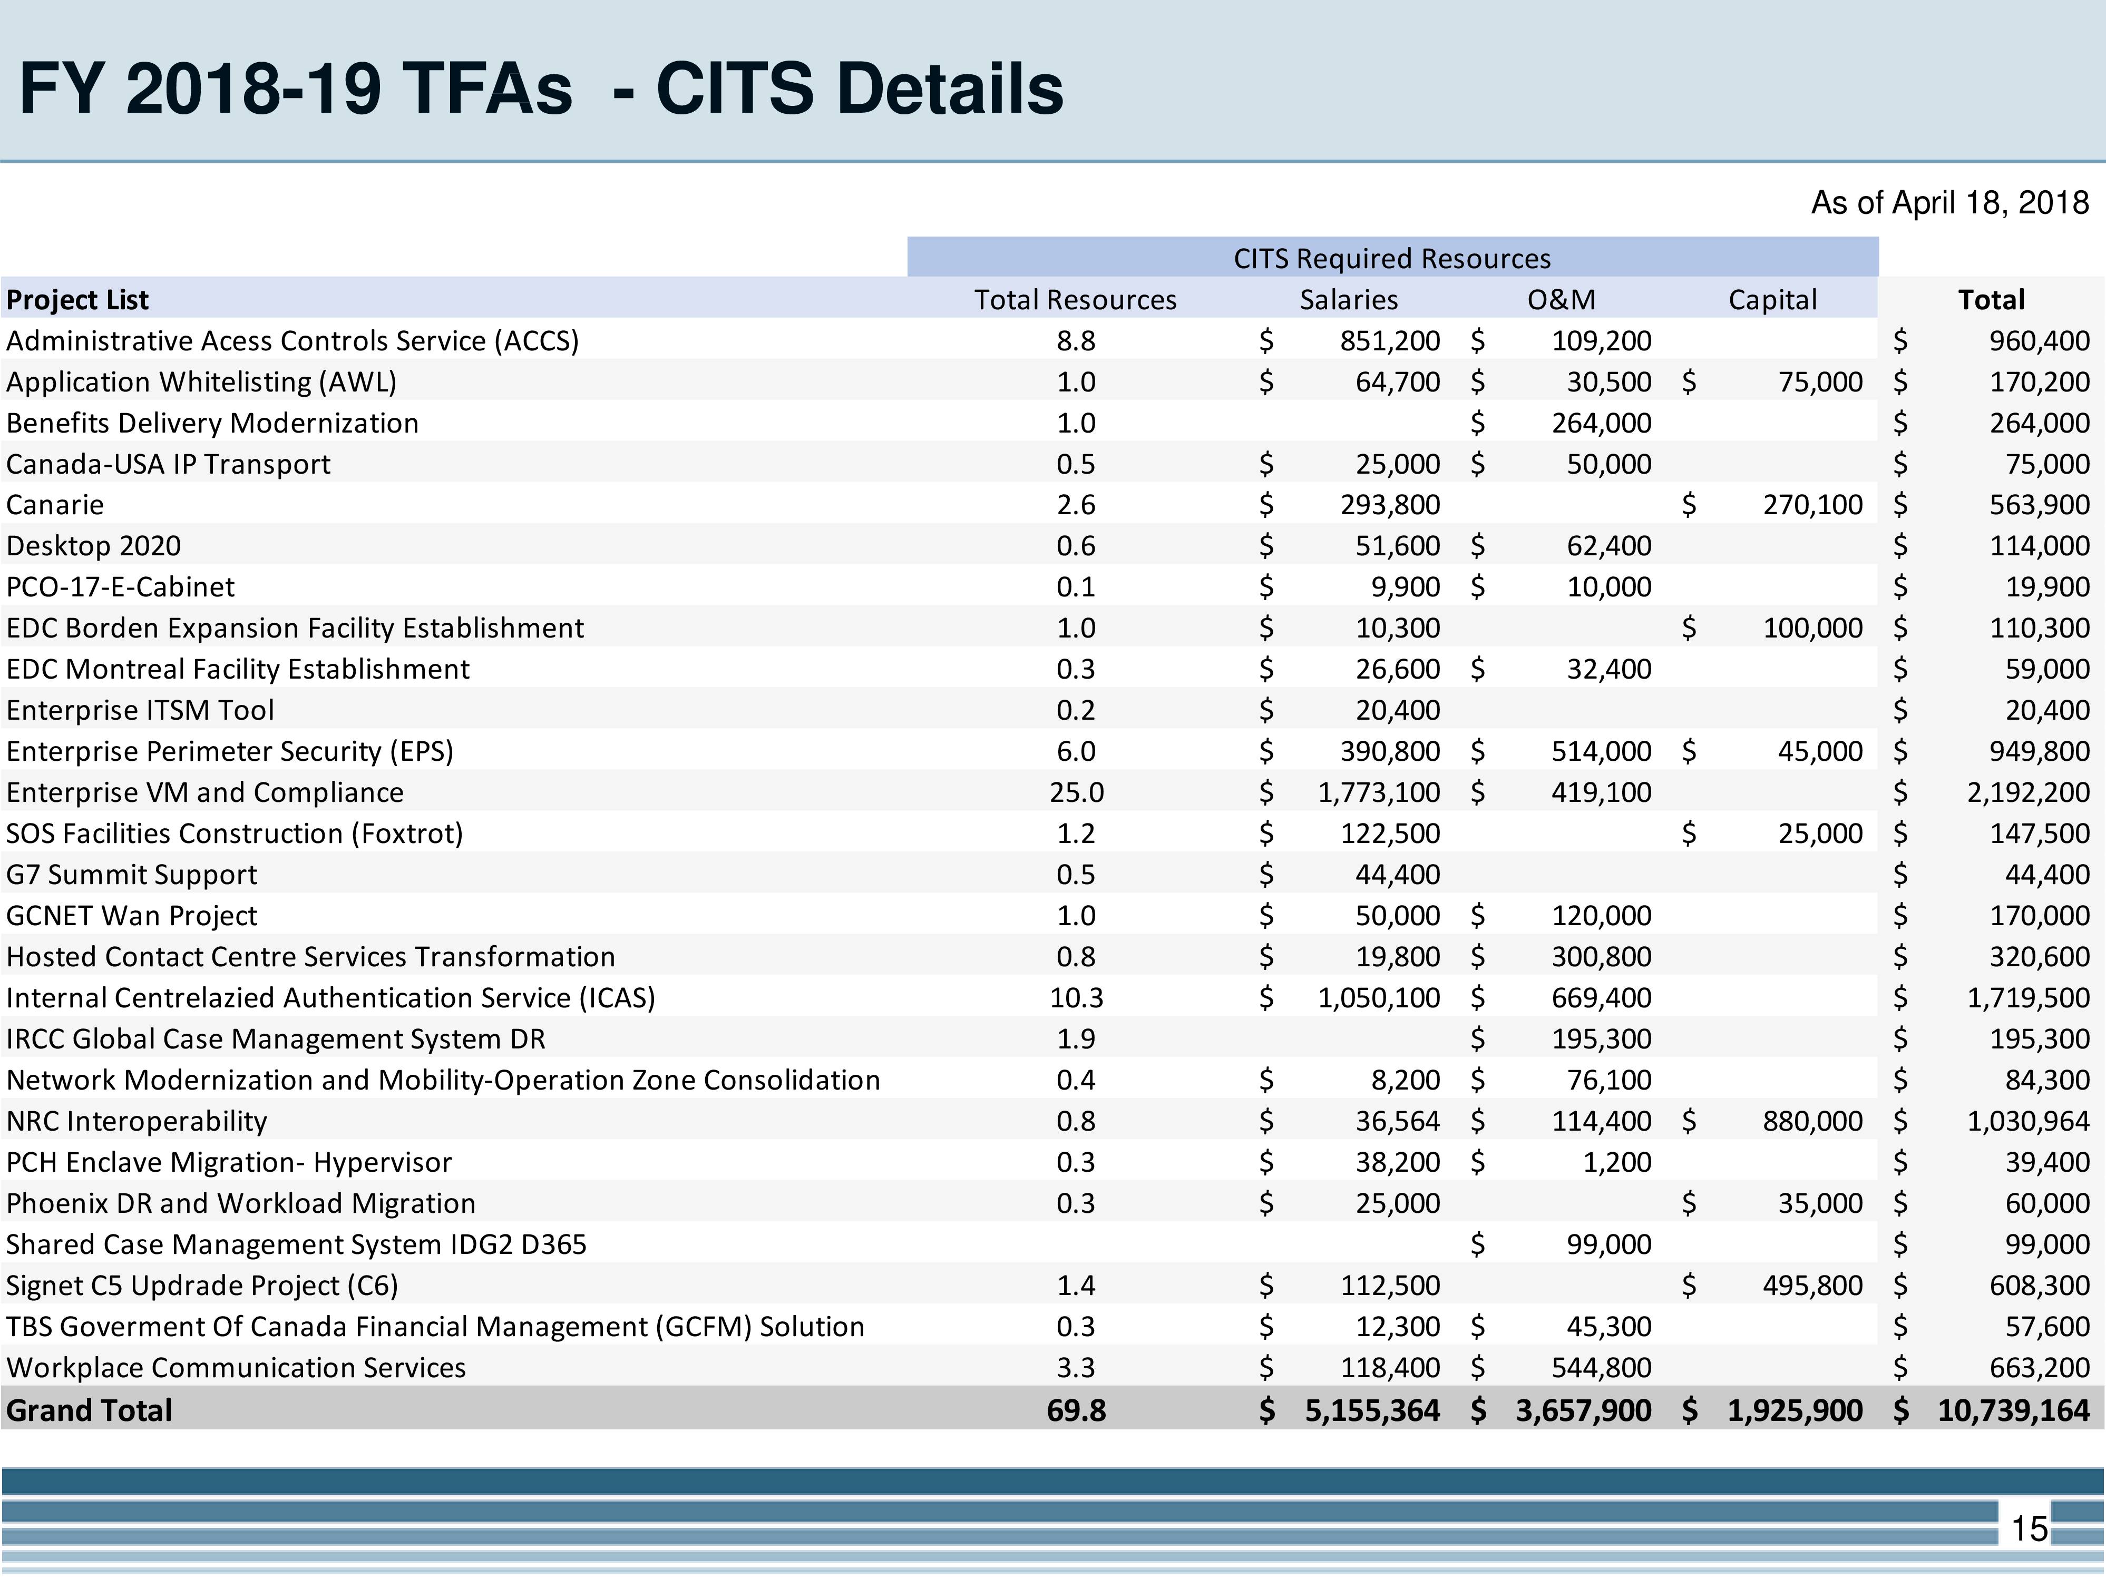Viewport: 2106px width, 1579px height.
Task: Select the overall total value 10,739,164
Action: coord(2014,1409)
